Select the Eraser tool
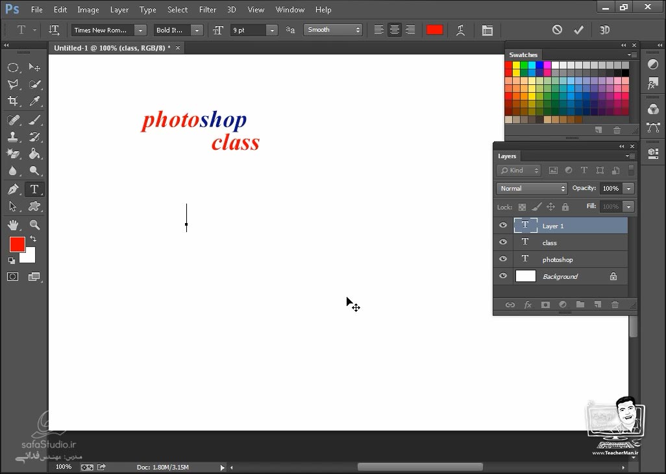 [x=13, y=154]
